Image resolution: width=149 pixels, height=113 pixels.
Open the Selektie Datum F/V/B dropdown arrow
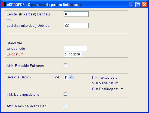pos(71,77)
